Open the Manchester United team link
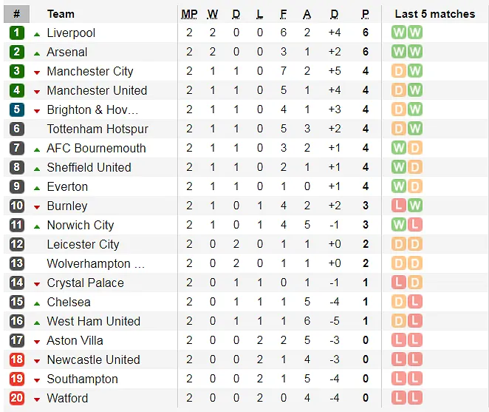Screen dimensions: 489x412 point(97,90)
